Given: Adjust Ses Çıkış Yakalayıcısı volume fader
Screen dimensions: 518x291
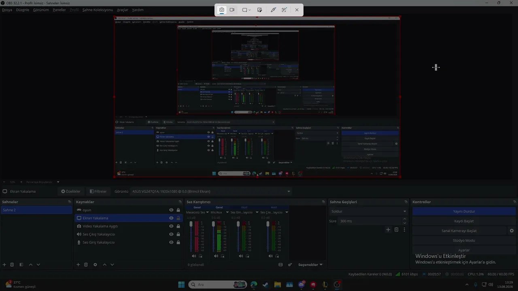Looking at the screenshot, I should pyautogui.click(x=267, y=224).
